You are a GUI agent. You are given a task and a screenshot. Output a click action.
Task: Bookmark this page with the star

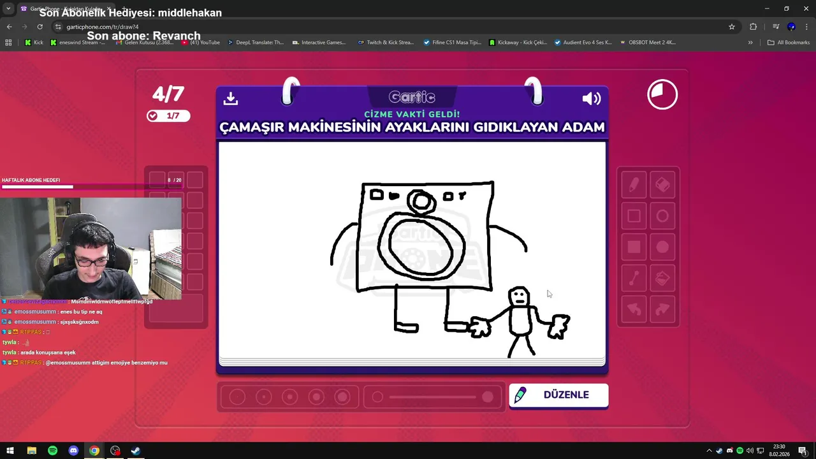(732, 27)
